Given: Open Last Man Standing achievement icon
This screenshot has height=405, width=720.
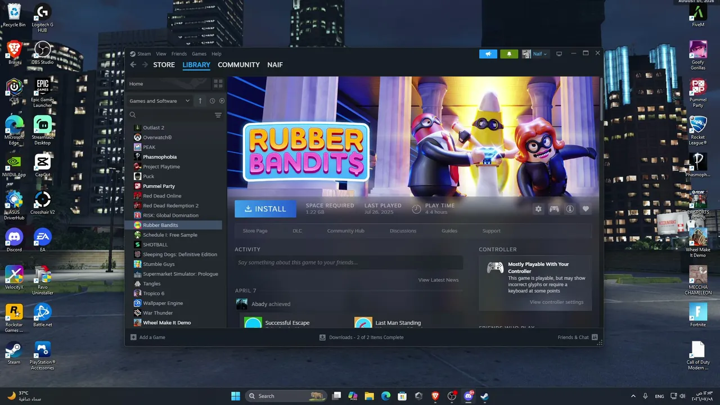Looking at the screenshot, I should 363,323.
